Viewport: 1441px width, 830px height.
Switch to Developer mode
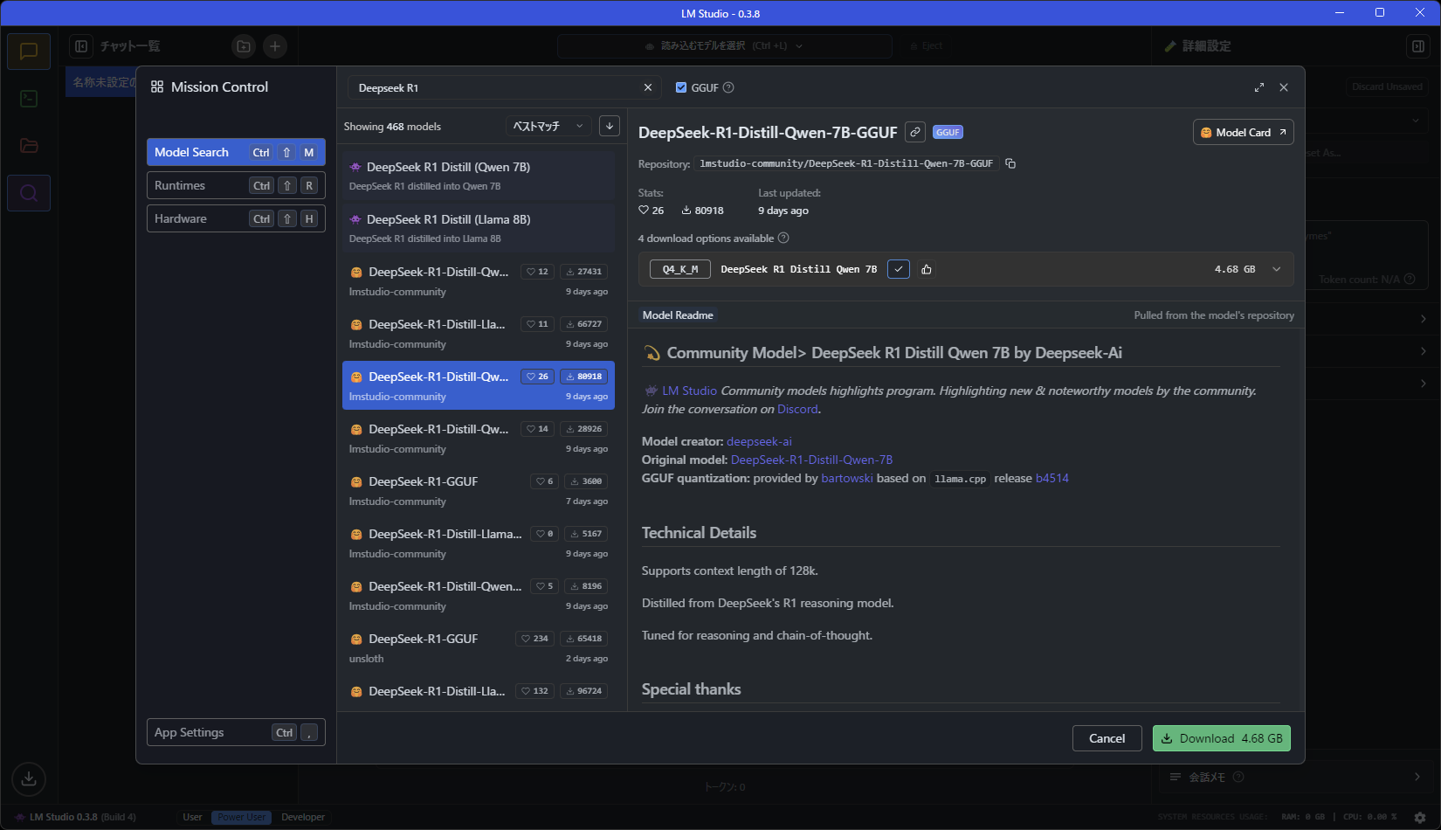pos(303,818)
